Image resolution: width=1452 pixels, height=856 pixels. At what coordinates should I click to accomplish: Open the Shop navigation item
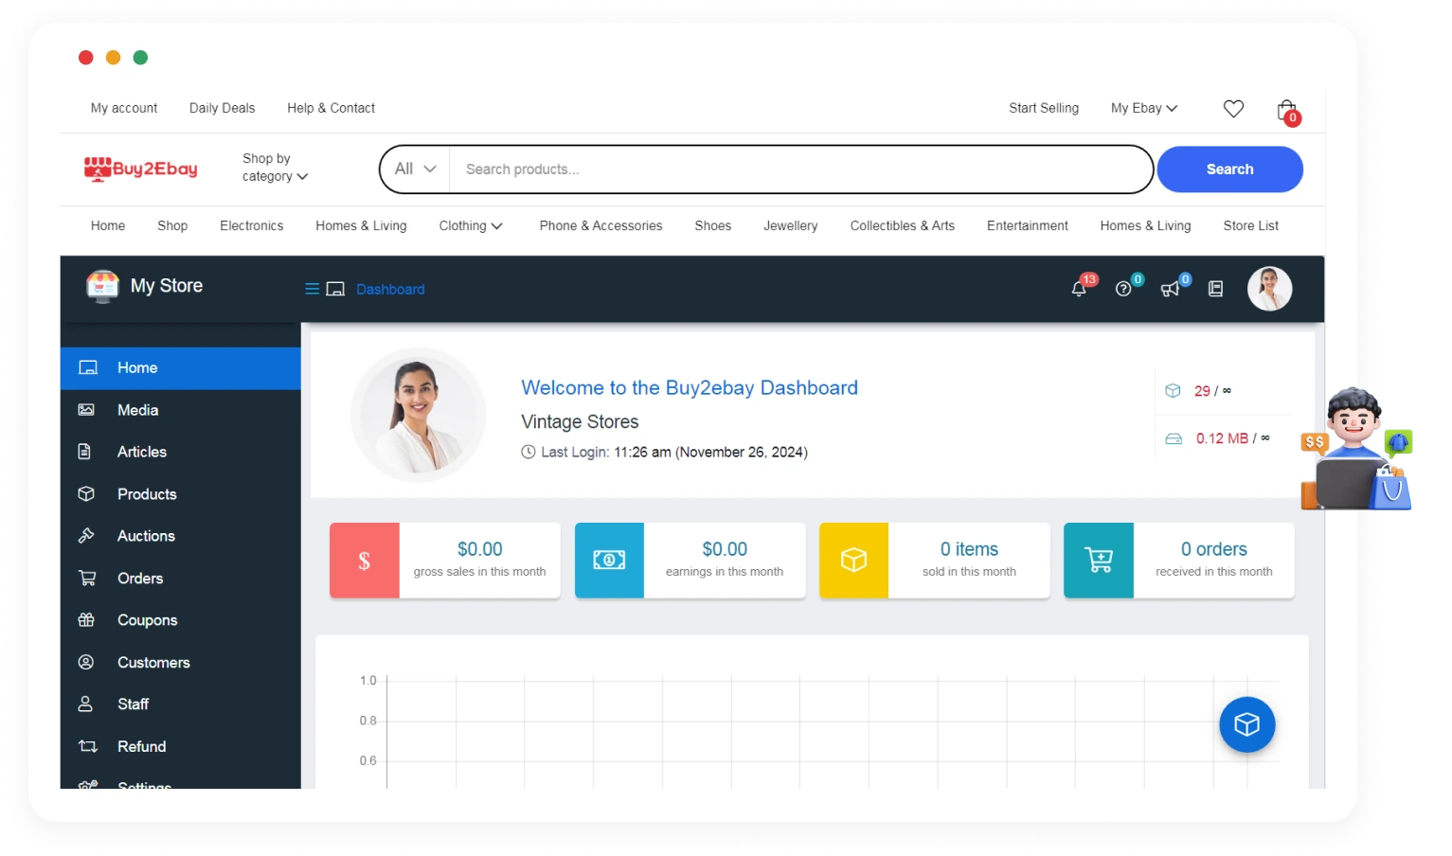click(172, 225)
